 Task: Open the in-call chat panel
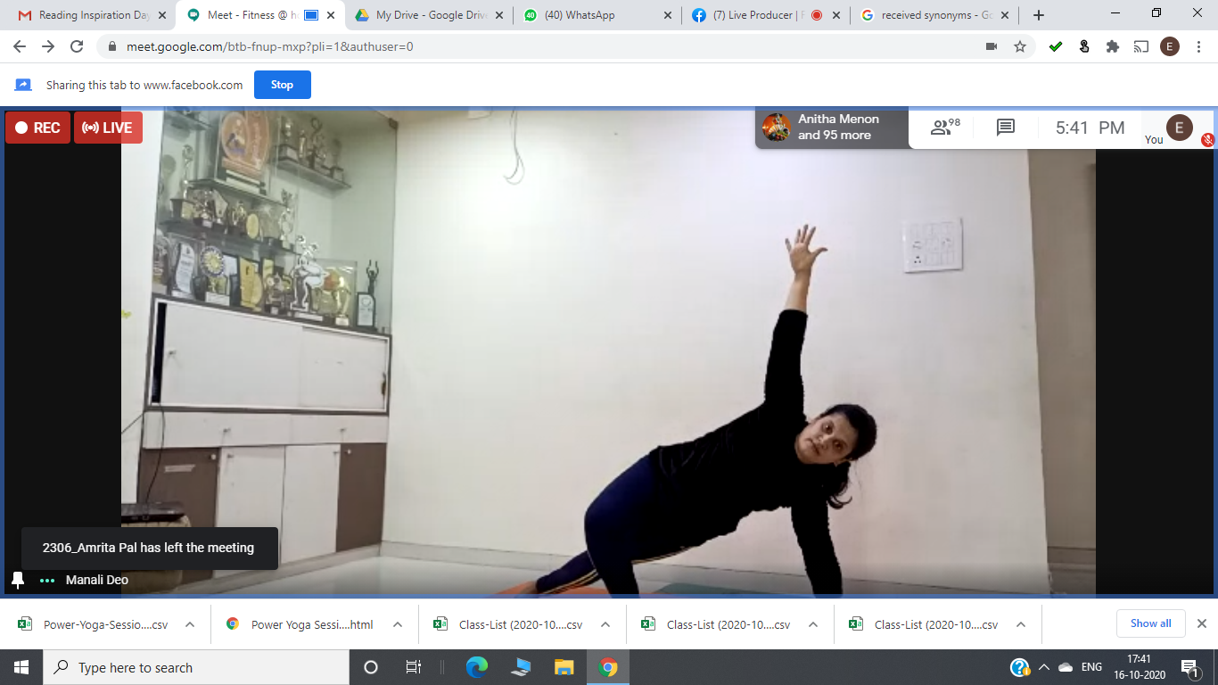pyautogui.click(x=1006, y=127)
